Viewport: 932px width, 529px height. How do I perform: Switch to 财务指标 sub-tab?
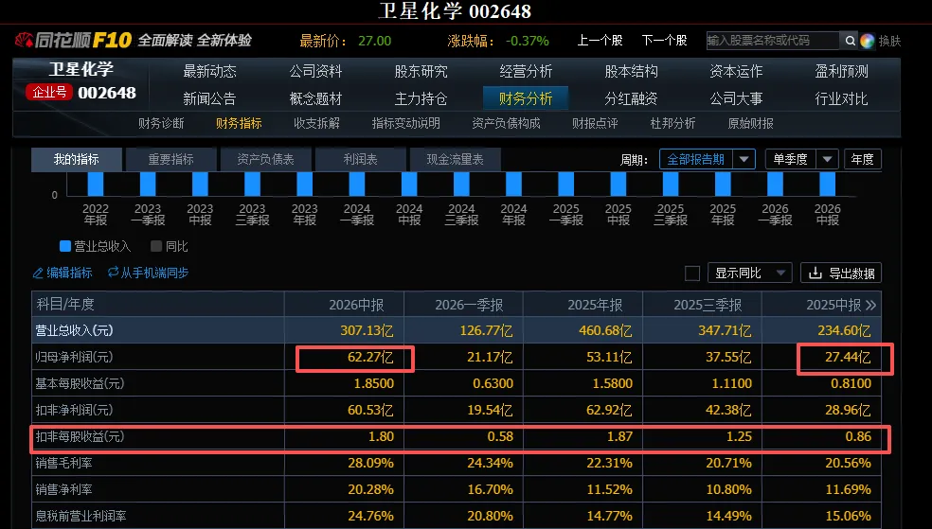click(x=239, y=123)
